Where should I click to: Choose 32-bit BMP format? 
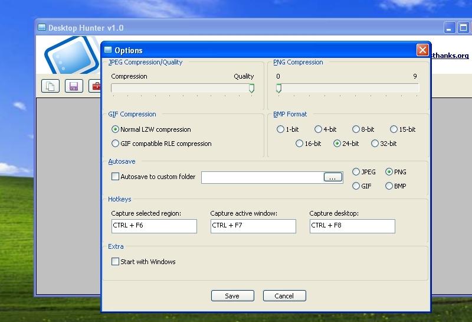[375, 144]
